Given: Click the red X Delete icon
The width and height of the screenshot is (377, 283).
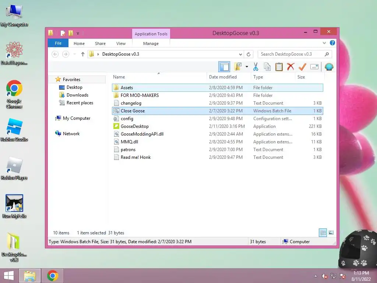Looking at the screenshot, I should 290,67.
